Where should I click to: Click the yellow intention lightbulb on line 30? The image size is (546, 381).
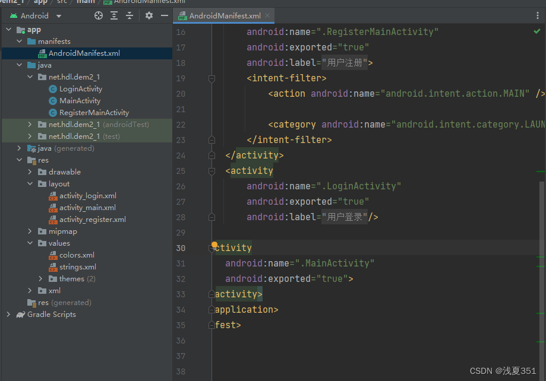tap(214, 245)
